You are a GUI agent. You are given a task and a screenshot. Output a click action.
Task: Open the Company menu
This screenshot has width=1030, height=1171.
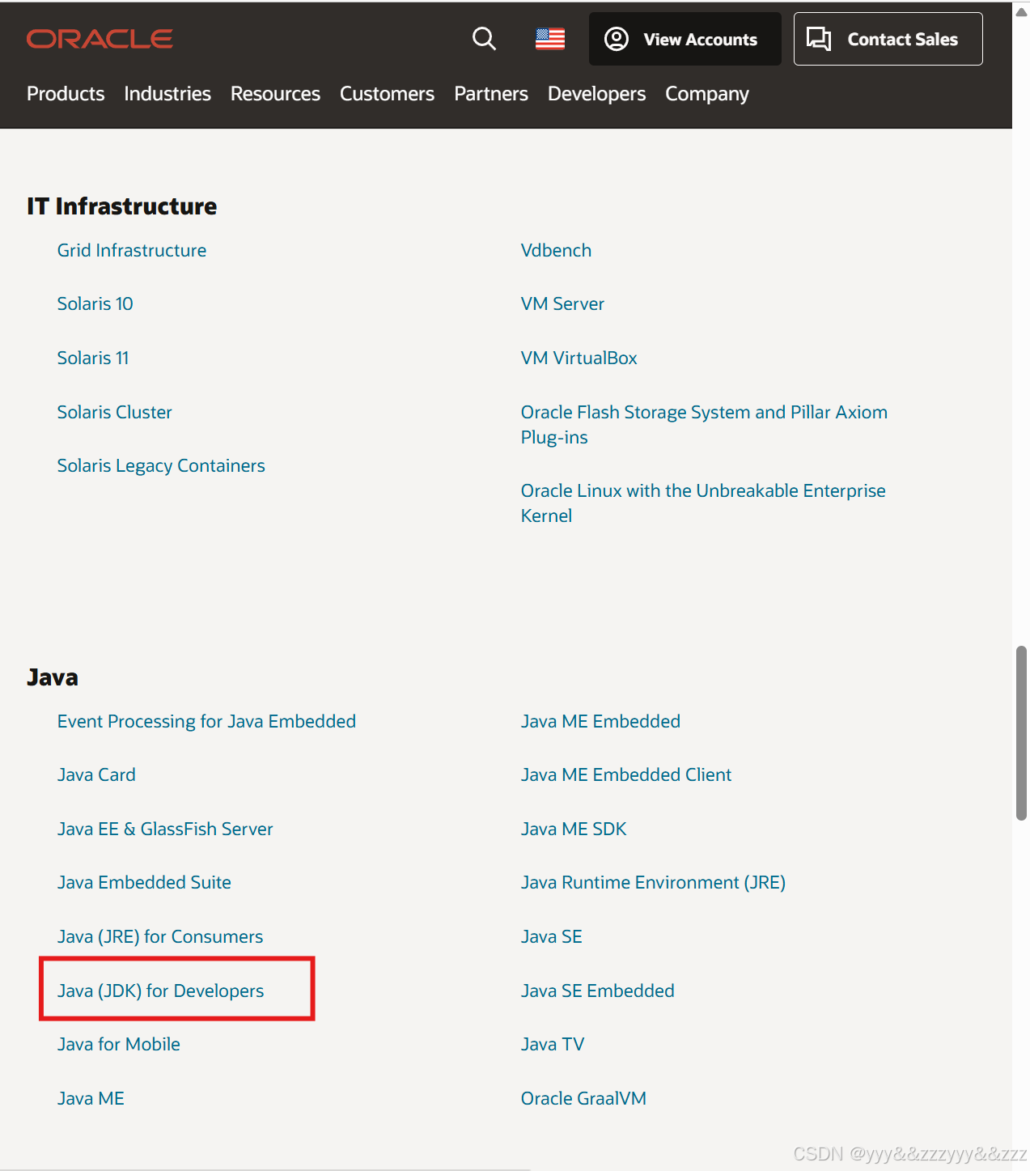707,94
